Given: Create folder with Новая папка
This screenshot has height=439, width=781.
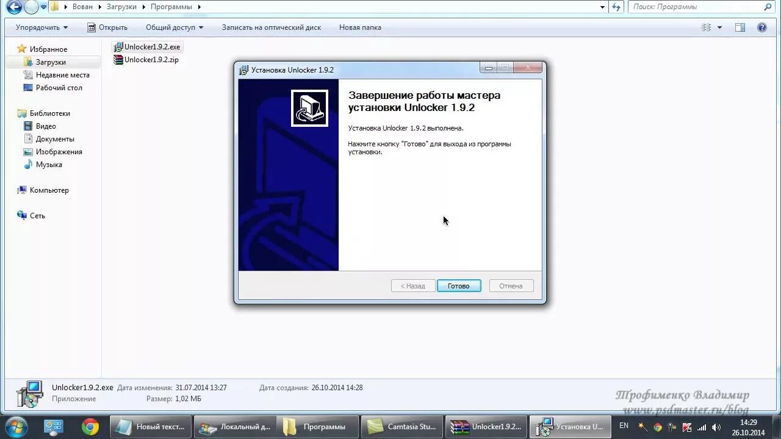Looking at the screenshot, I should pyautogui.click(x=360, y=27).
